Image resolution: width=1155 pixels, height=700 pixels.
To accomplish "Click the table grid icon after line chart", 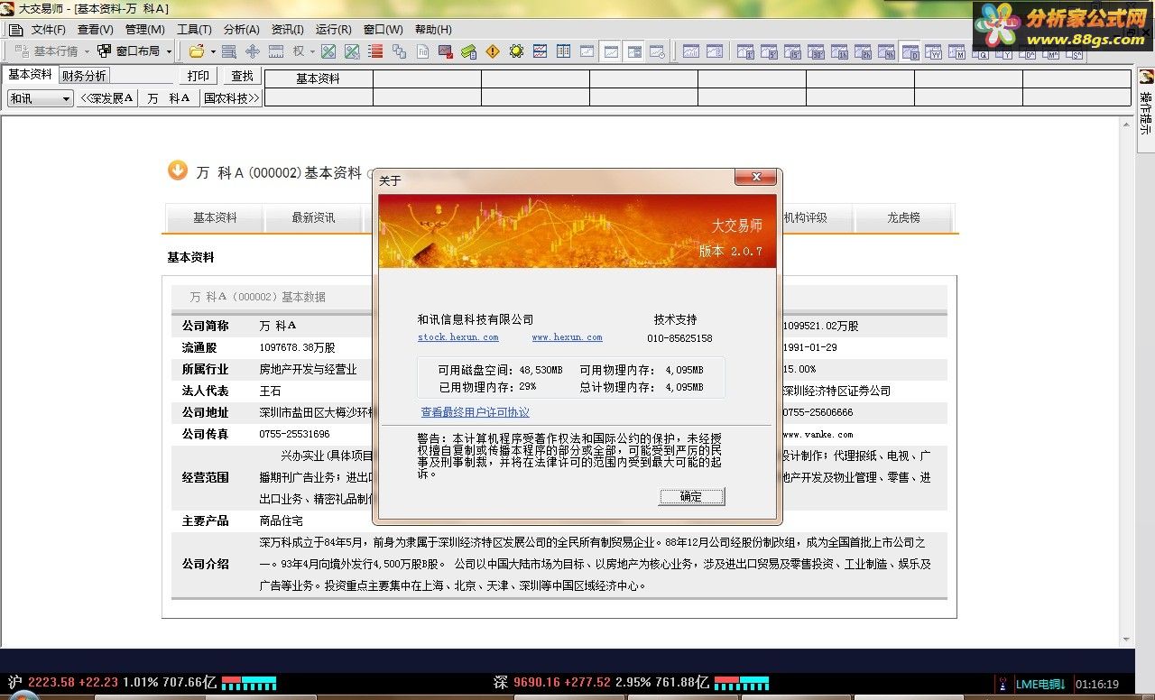I will 563,51.
